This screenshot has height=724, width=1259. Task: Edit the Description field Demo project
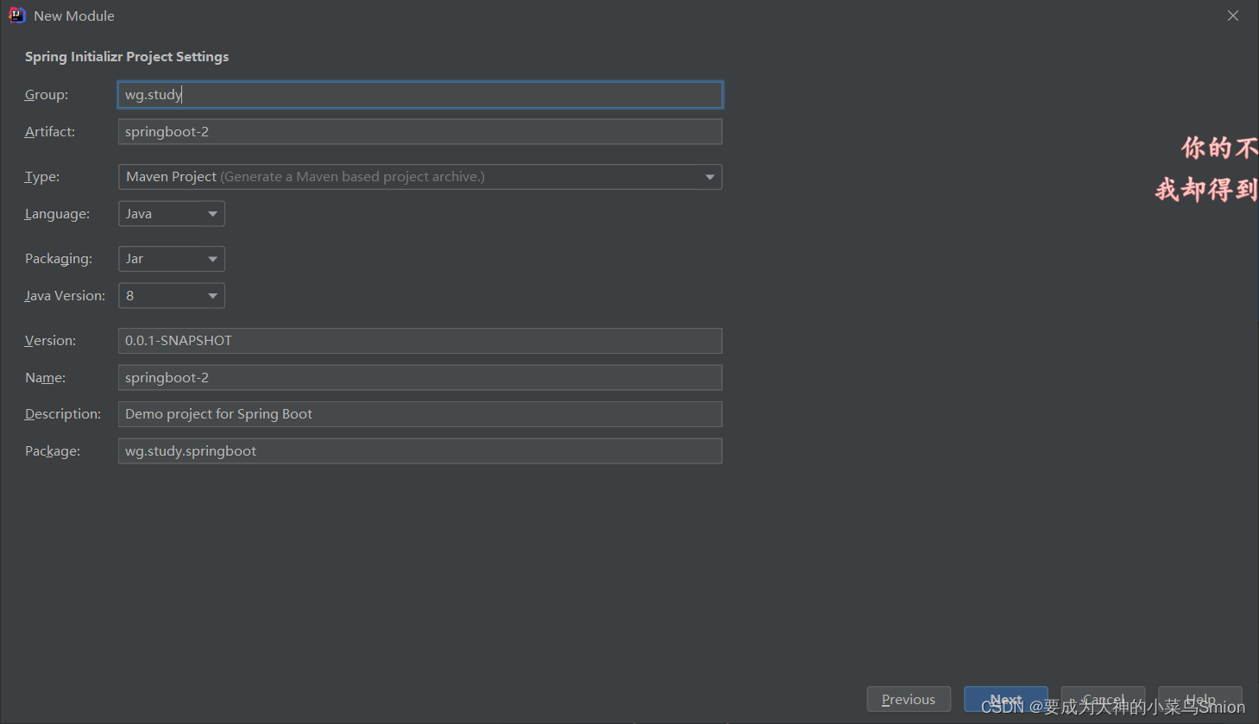[x=420, y=414]
